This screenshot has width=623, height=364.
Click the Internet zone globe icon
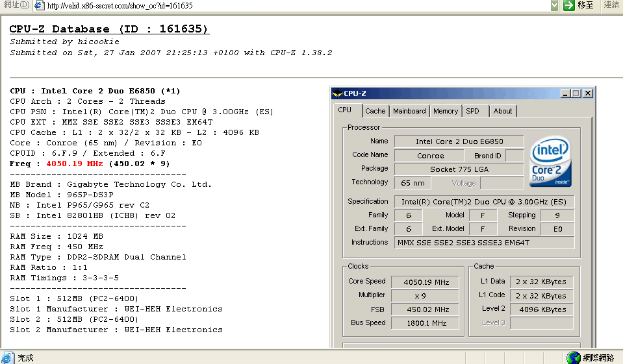coord(573,358)
